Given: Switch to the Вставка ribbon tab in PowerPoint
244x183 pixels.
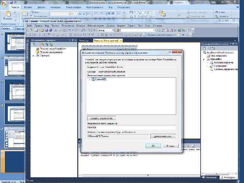Looking at the screenshot, I should pyautogui.click(x=28, y=7).
